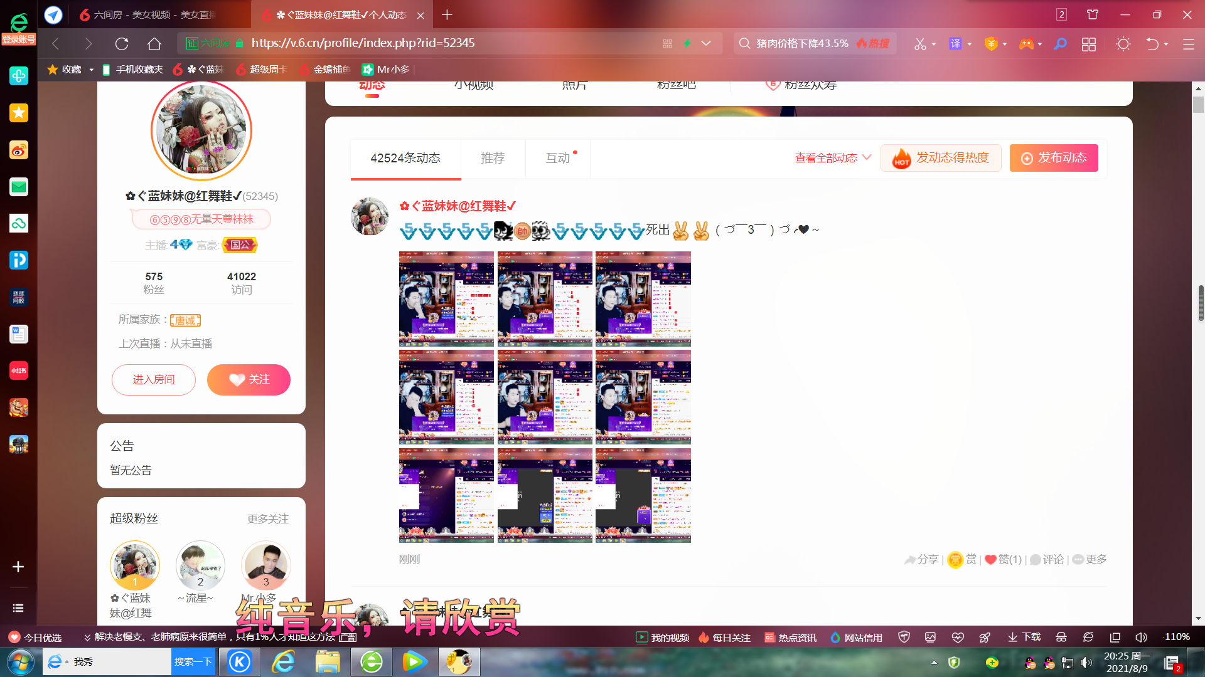
Task: Open the game controller icon
Action: coord(1026,44)
